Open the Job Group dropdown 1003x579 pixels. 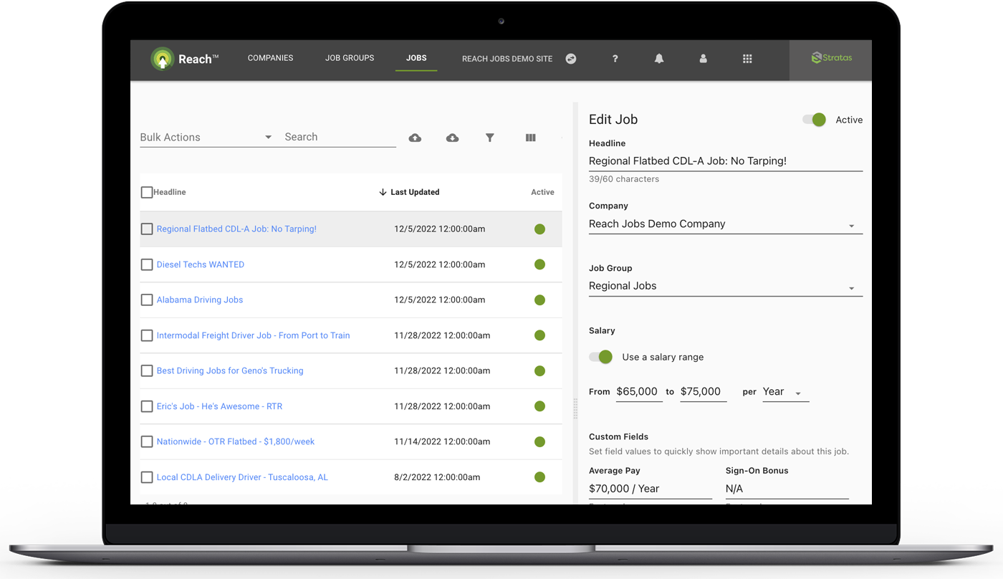(x=726, y=286)
